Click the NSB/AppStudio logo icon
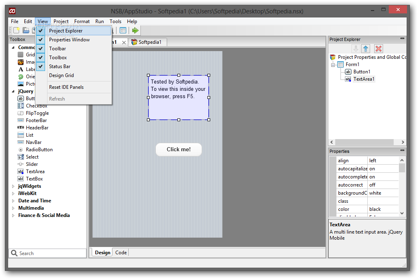The image size is (418, 279). (12, 11)
